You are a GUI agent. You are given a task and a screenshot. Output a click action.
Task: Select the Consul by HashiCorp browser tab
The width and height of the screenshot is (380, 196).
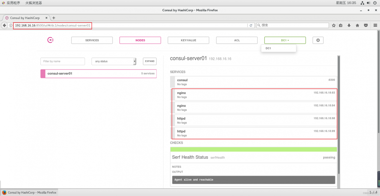point(25,18)
